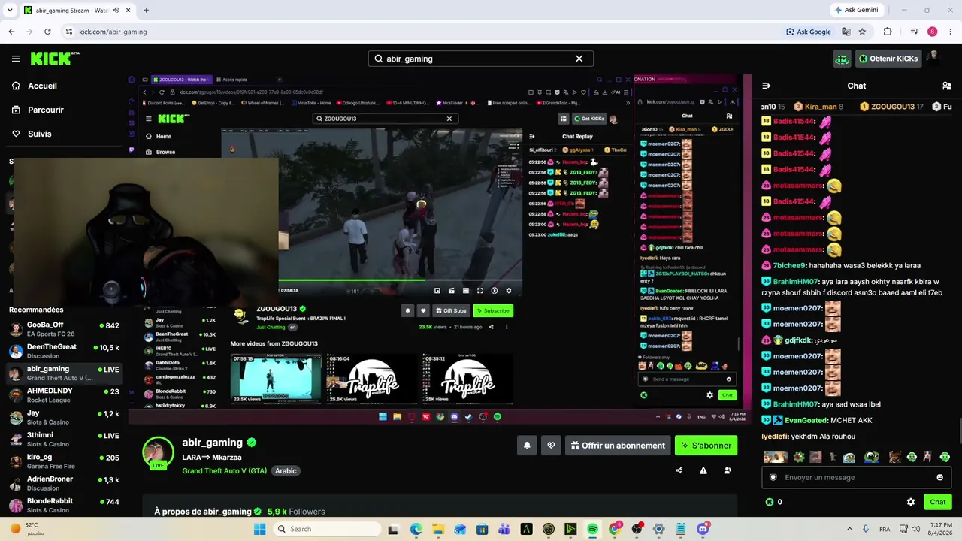
Task: Open Spotify from the taskbar
Action: [x=592, y=529]
